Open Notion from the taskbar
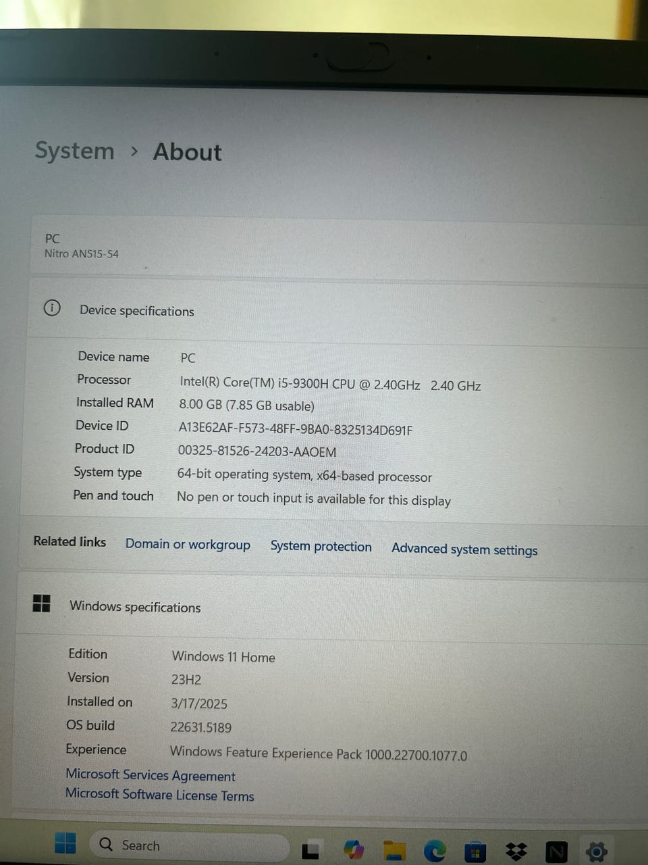Viewport: 648px width, 865px height. (x=556, y=852)
